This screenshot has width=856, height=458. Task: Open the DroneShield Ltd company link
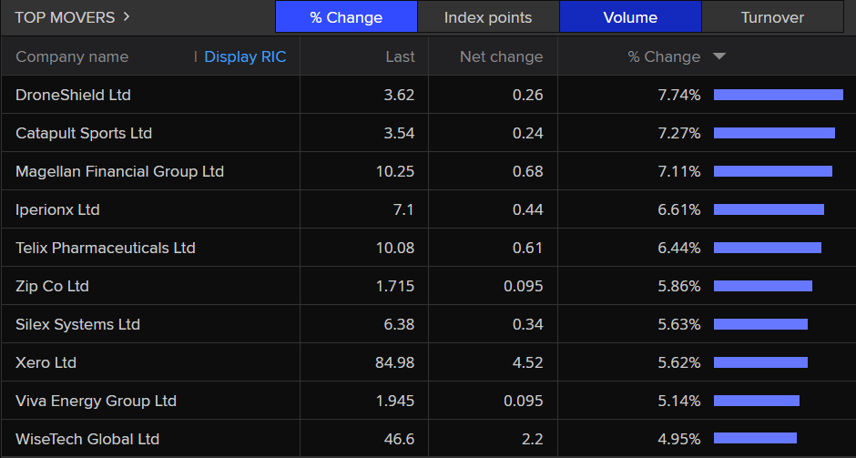(74, 95)
